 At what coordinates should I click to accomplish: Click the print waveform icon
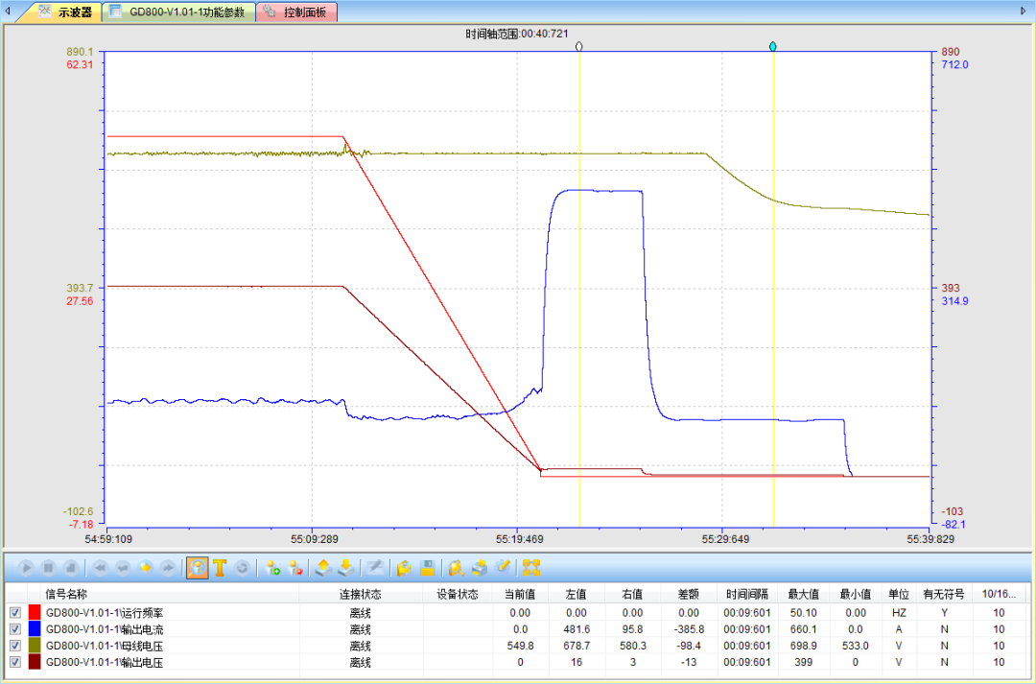[x=480, y=568]
